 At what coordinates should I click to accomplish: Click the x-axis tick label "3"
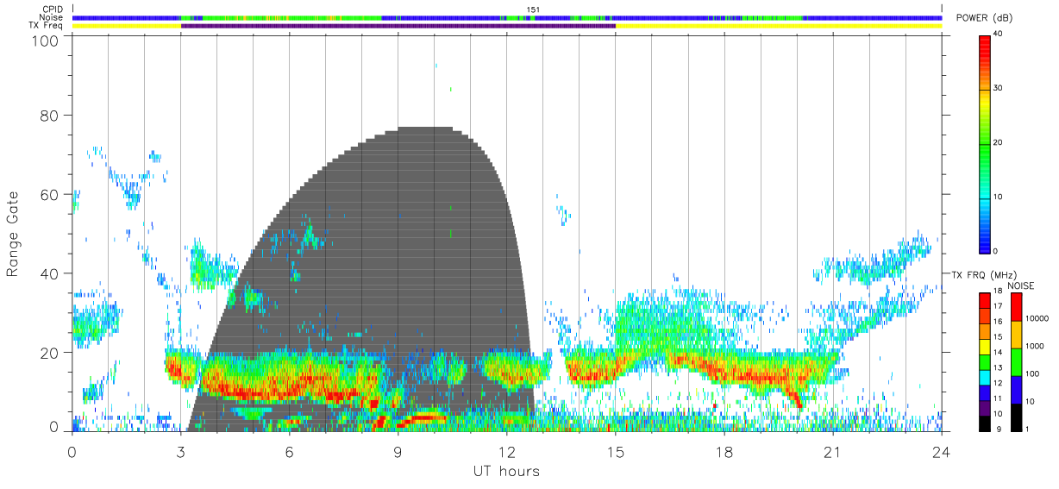(181, 451)
